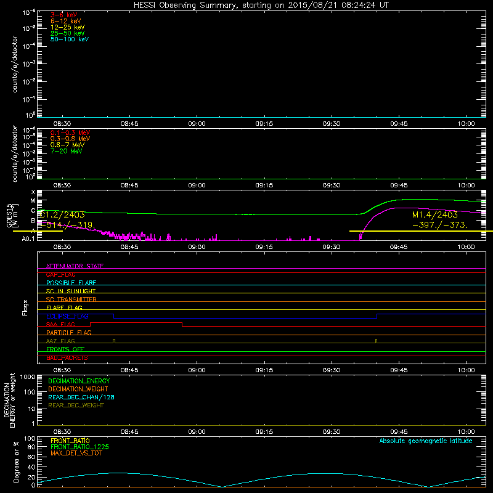Click the MAX_DET_VS_TOT legend label
The height and width of the screenshot is (493, 493).
(x=76, y=453)
